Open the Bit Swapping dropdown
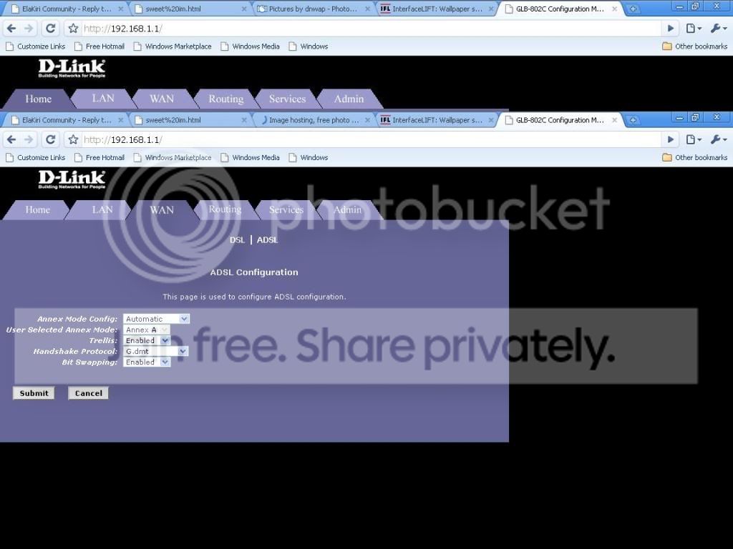This screenshot has width=733, height=549. click(x=146, y=362)
